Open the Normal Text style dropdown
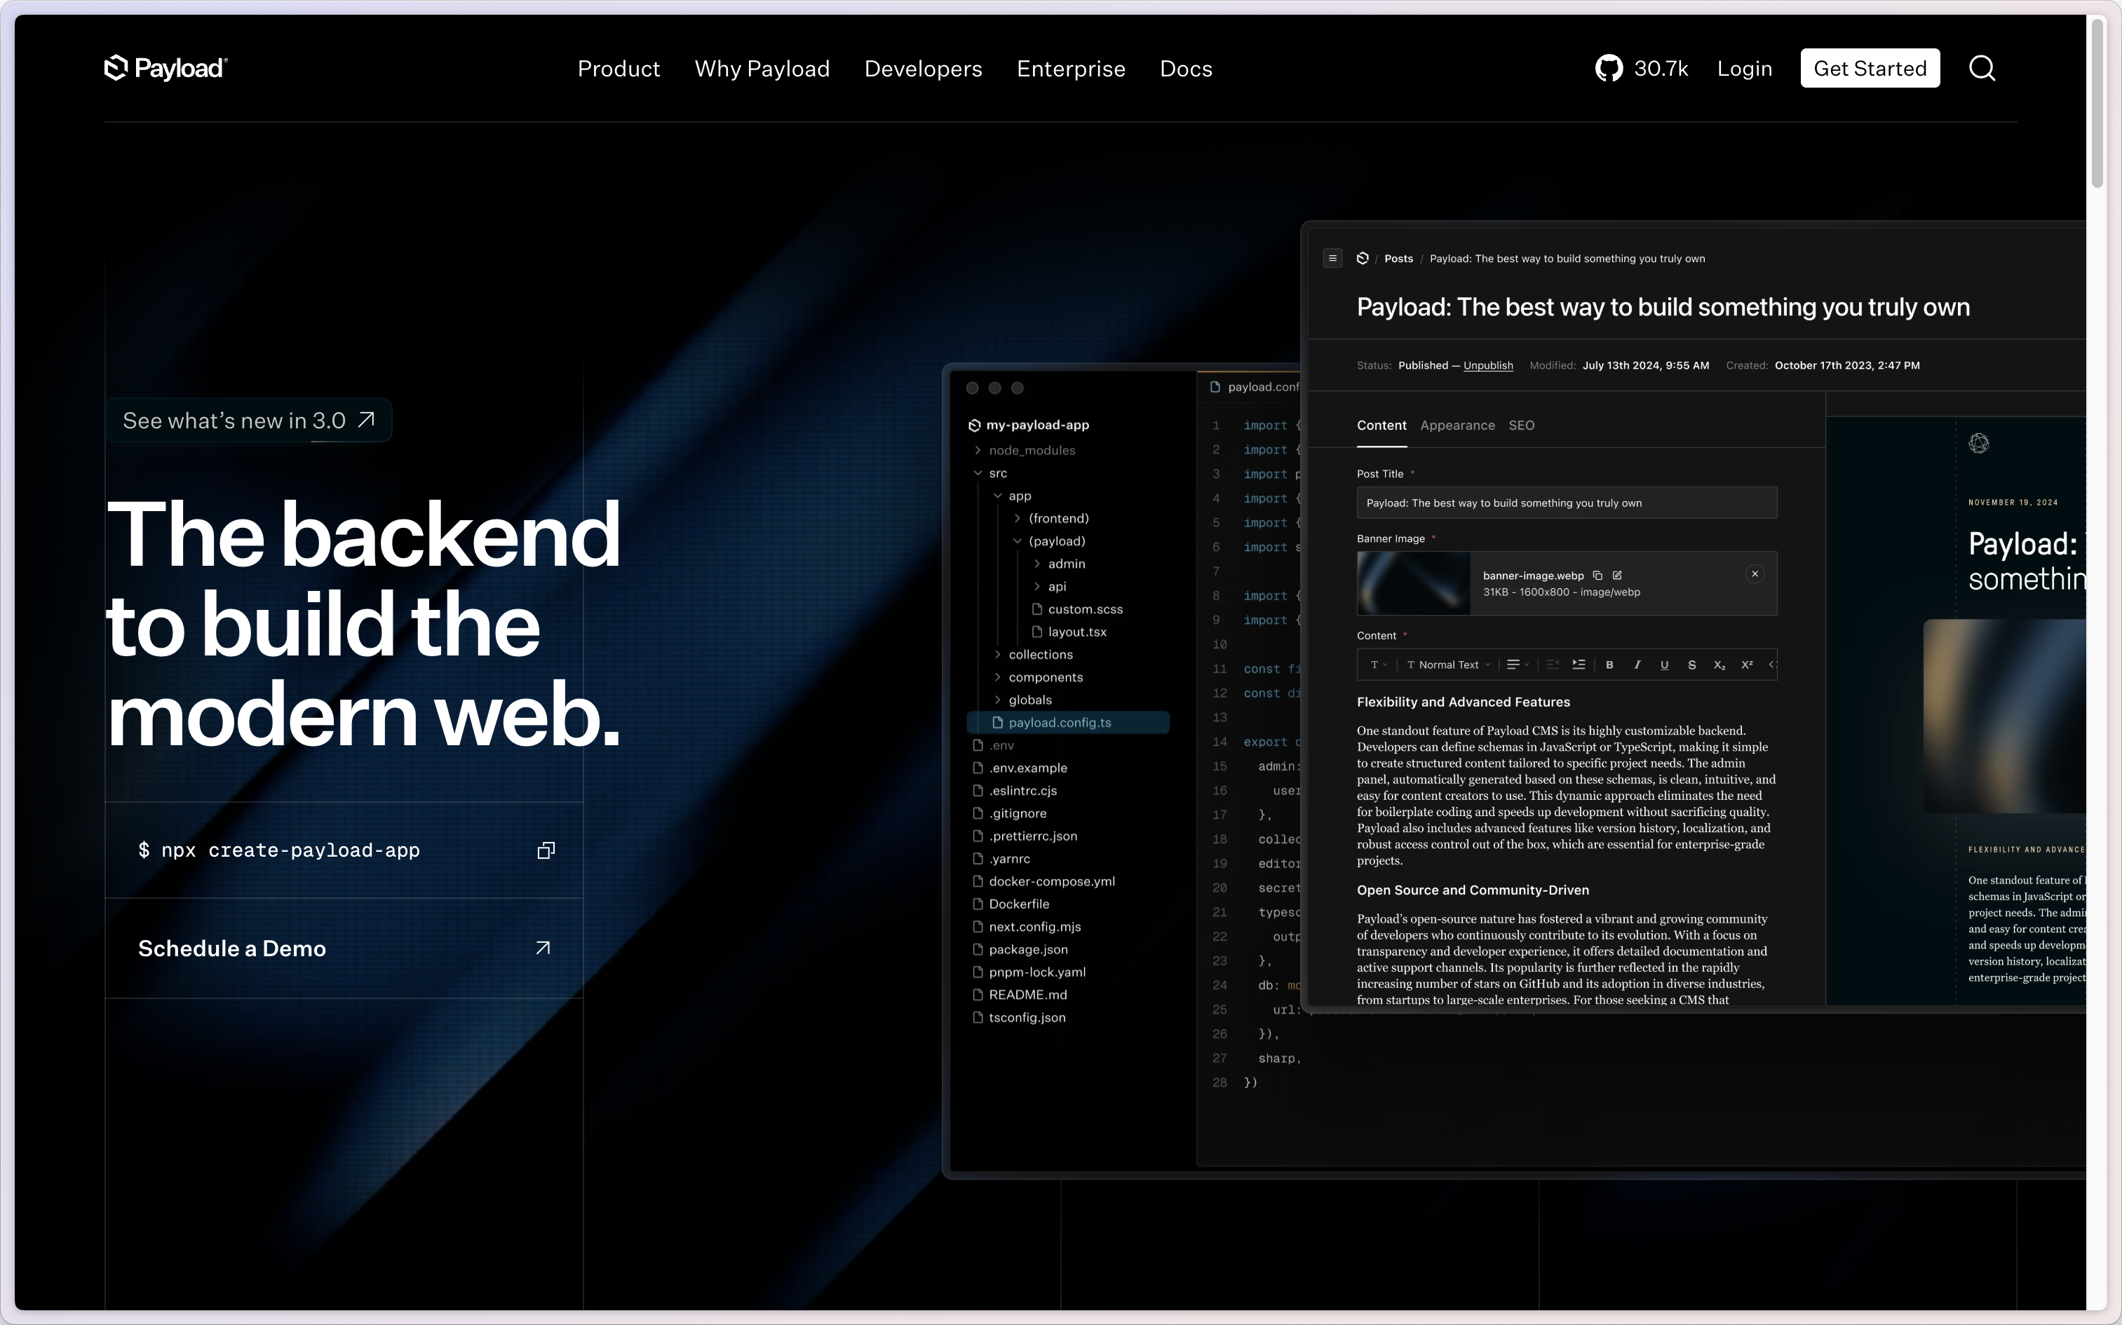The width and height of the screenshot is (2122, 1325). point(1448,665)
